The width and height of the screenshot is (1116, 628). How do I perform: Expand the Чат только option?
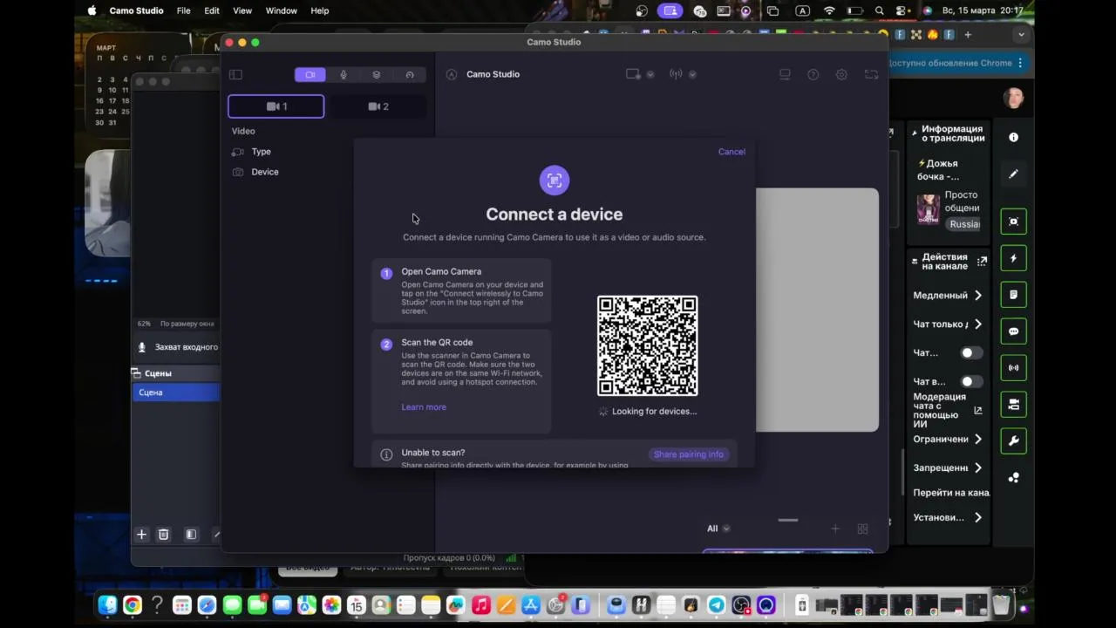[x=949, y=324]
